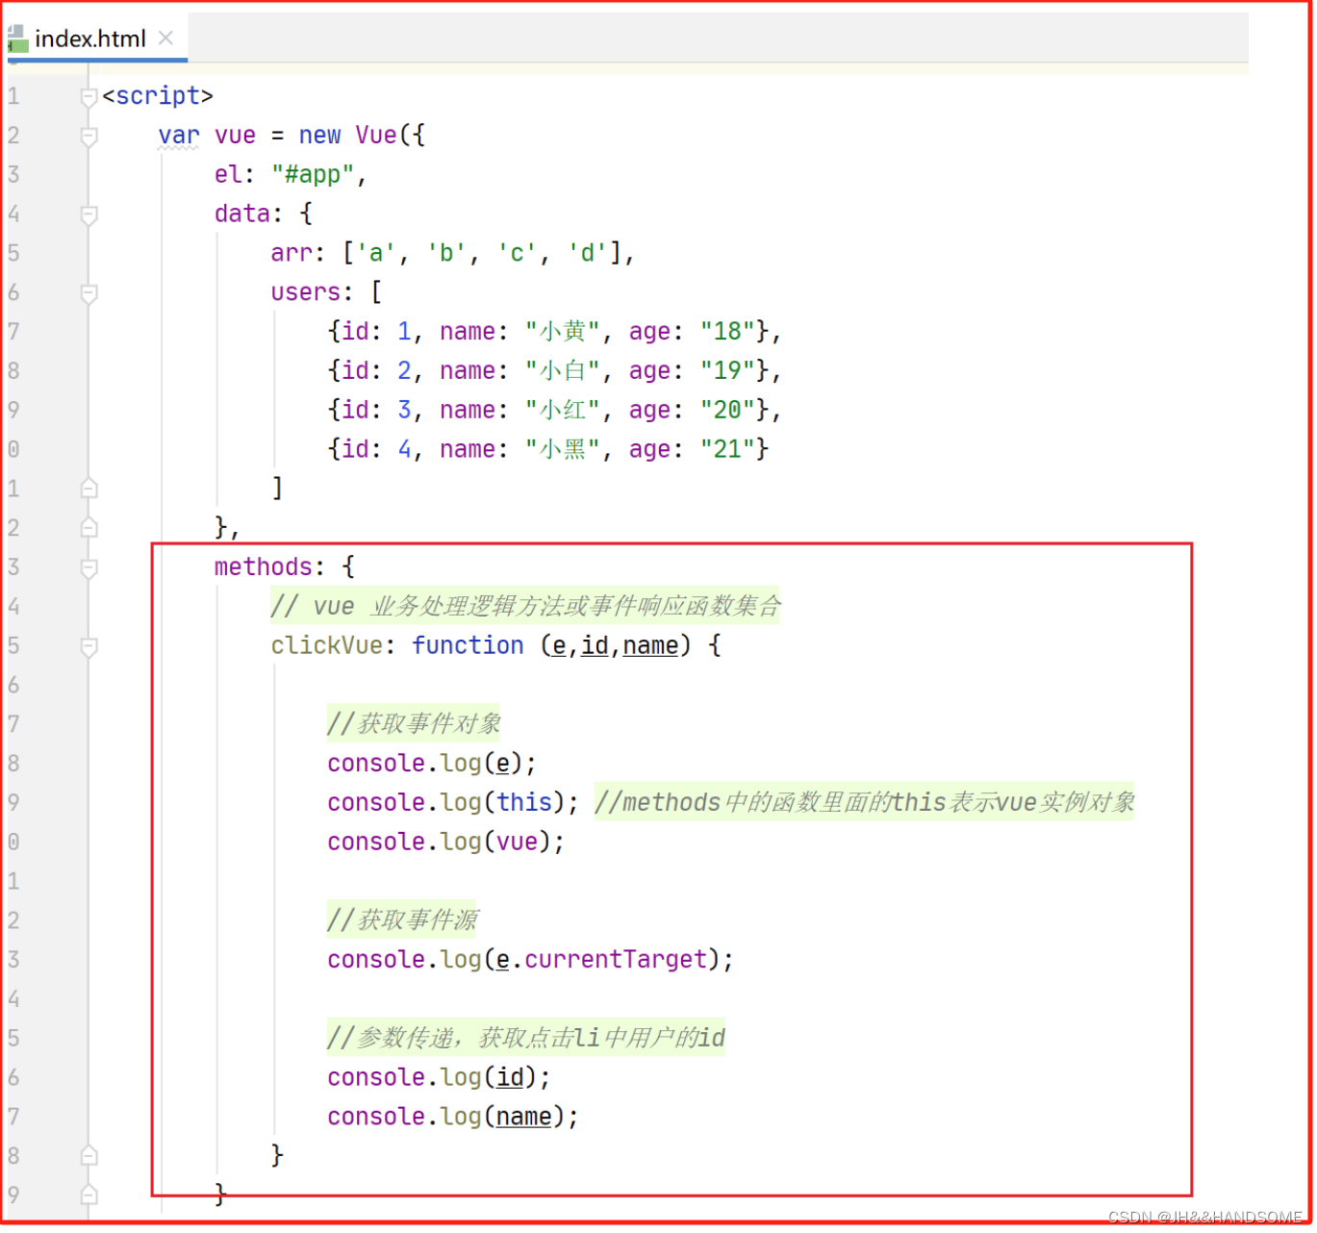
Task: Click the name string "小红"
Action: (564, 411)
